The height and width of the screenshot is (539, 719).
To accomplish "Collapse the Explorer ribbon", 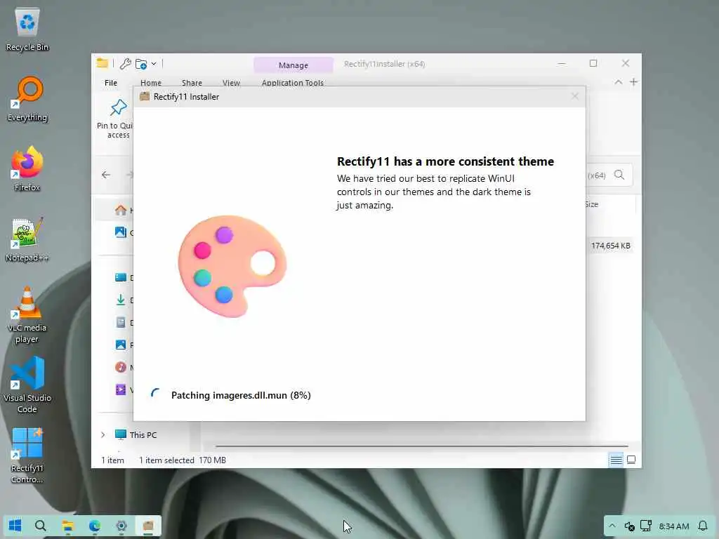I will click(618, 82).
